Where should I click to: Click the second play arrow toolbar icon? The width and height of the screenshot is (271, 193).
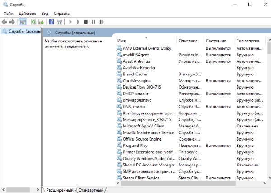(78, 22)
